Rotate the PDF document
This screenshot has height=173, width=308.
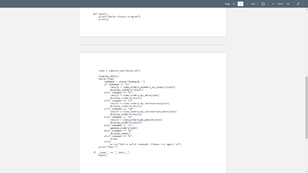pos(263,4)
